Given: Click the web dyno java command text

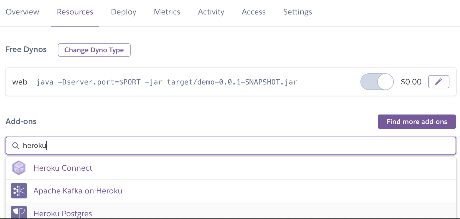Looking at the screenshot, I should [x=167, y=82].
